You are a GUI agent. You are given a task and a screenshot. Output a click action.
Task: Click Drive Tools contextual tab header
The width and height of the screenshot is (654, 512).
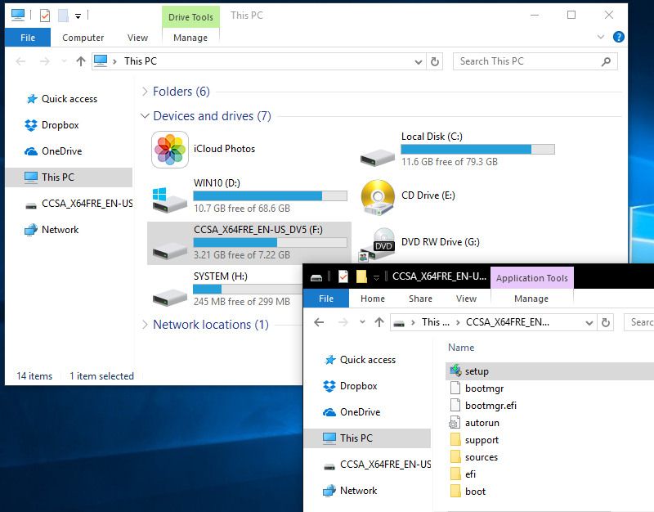click(190, 17)
